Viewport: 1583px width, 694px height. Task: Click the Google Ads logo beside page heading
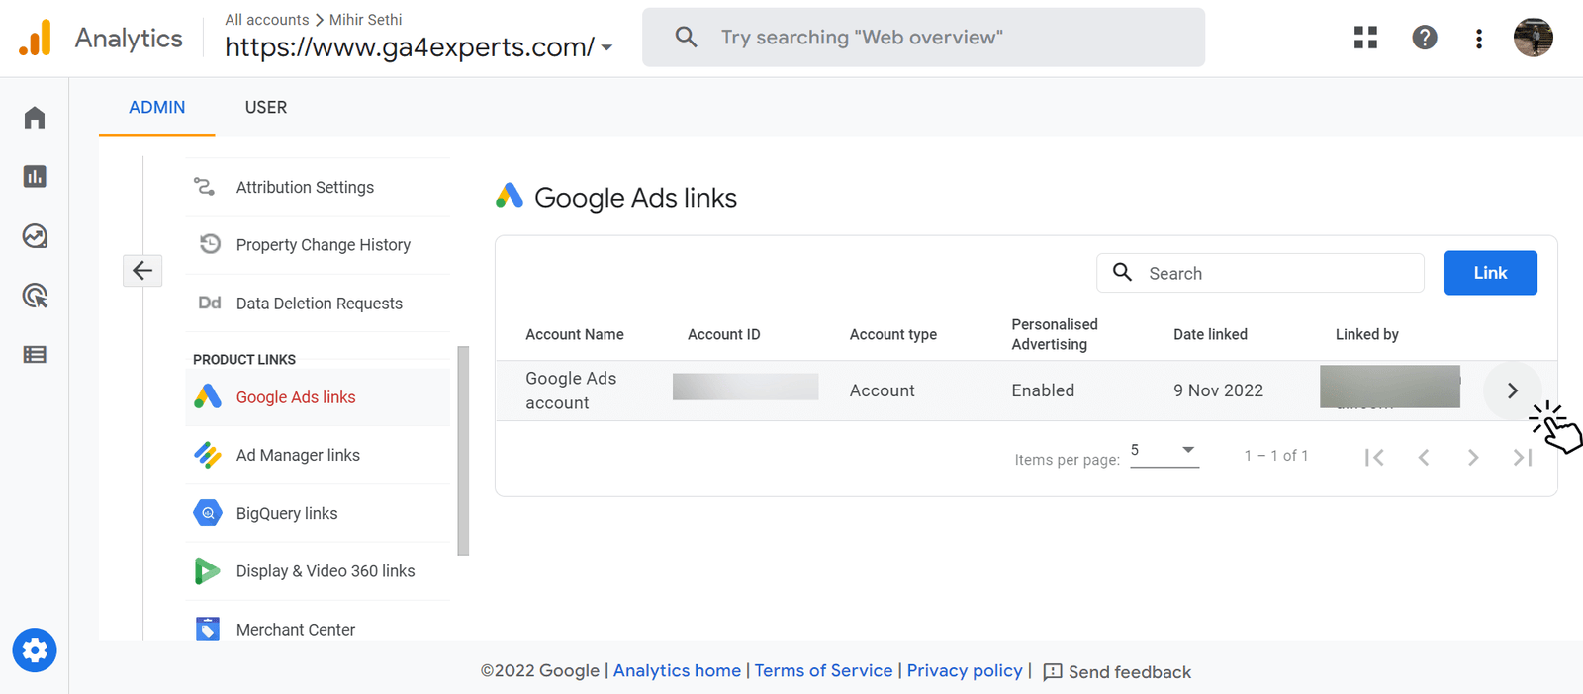click(x=510, y=196)
